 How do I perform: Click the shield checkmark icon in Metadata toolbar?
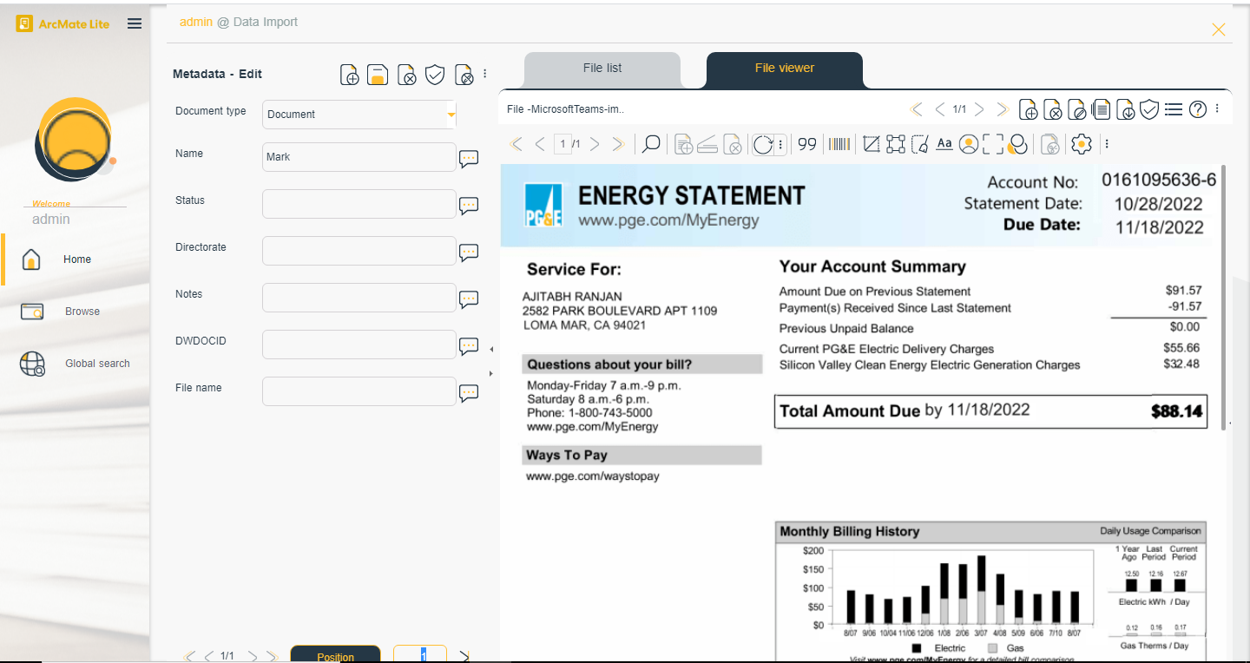click(435, 75)
